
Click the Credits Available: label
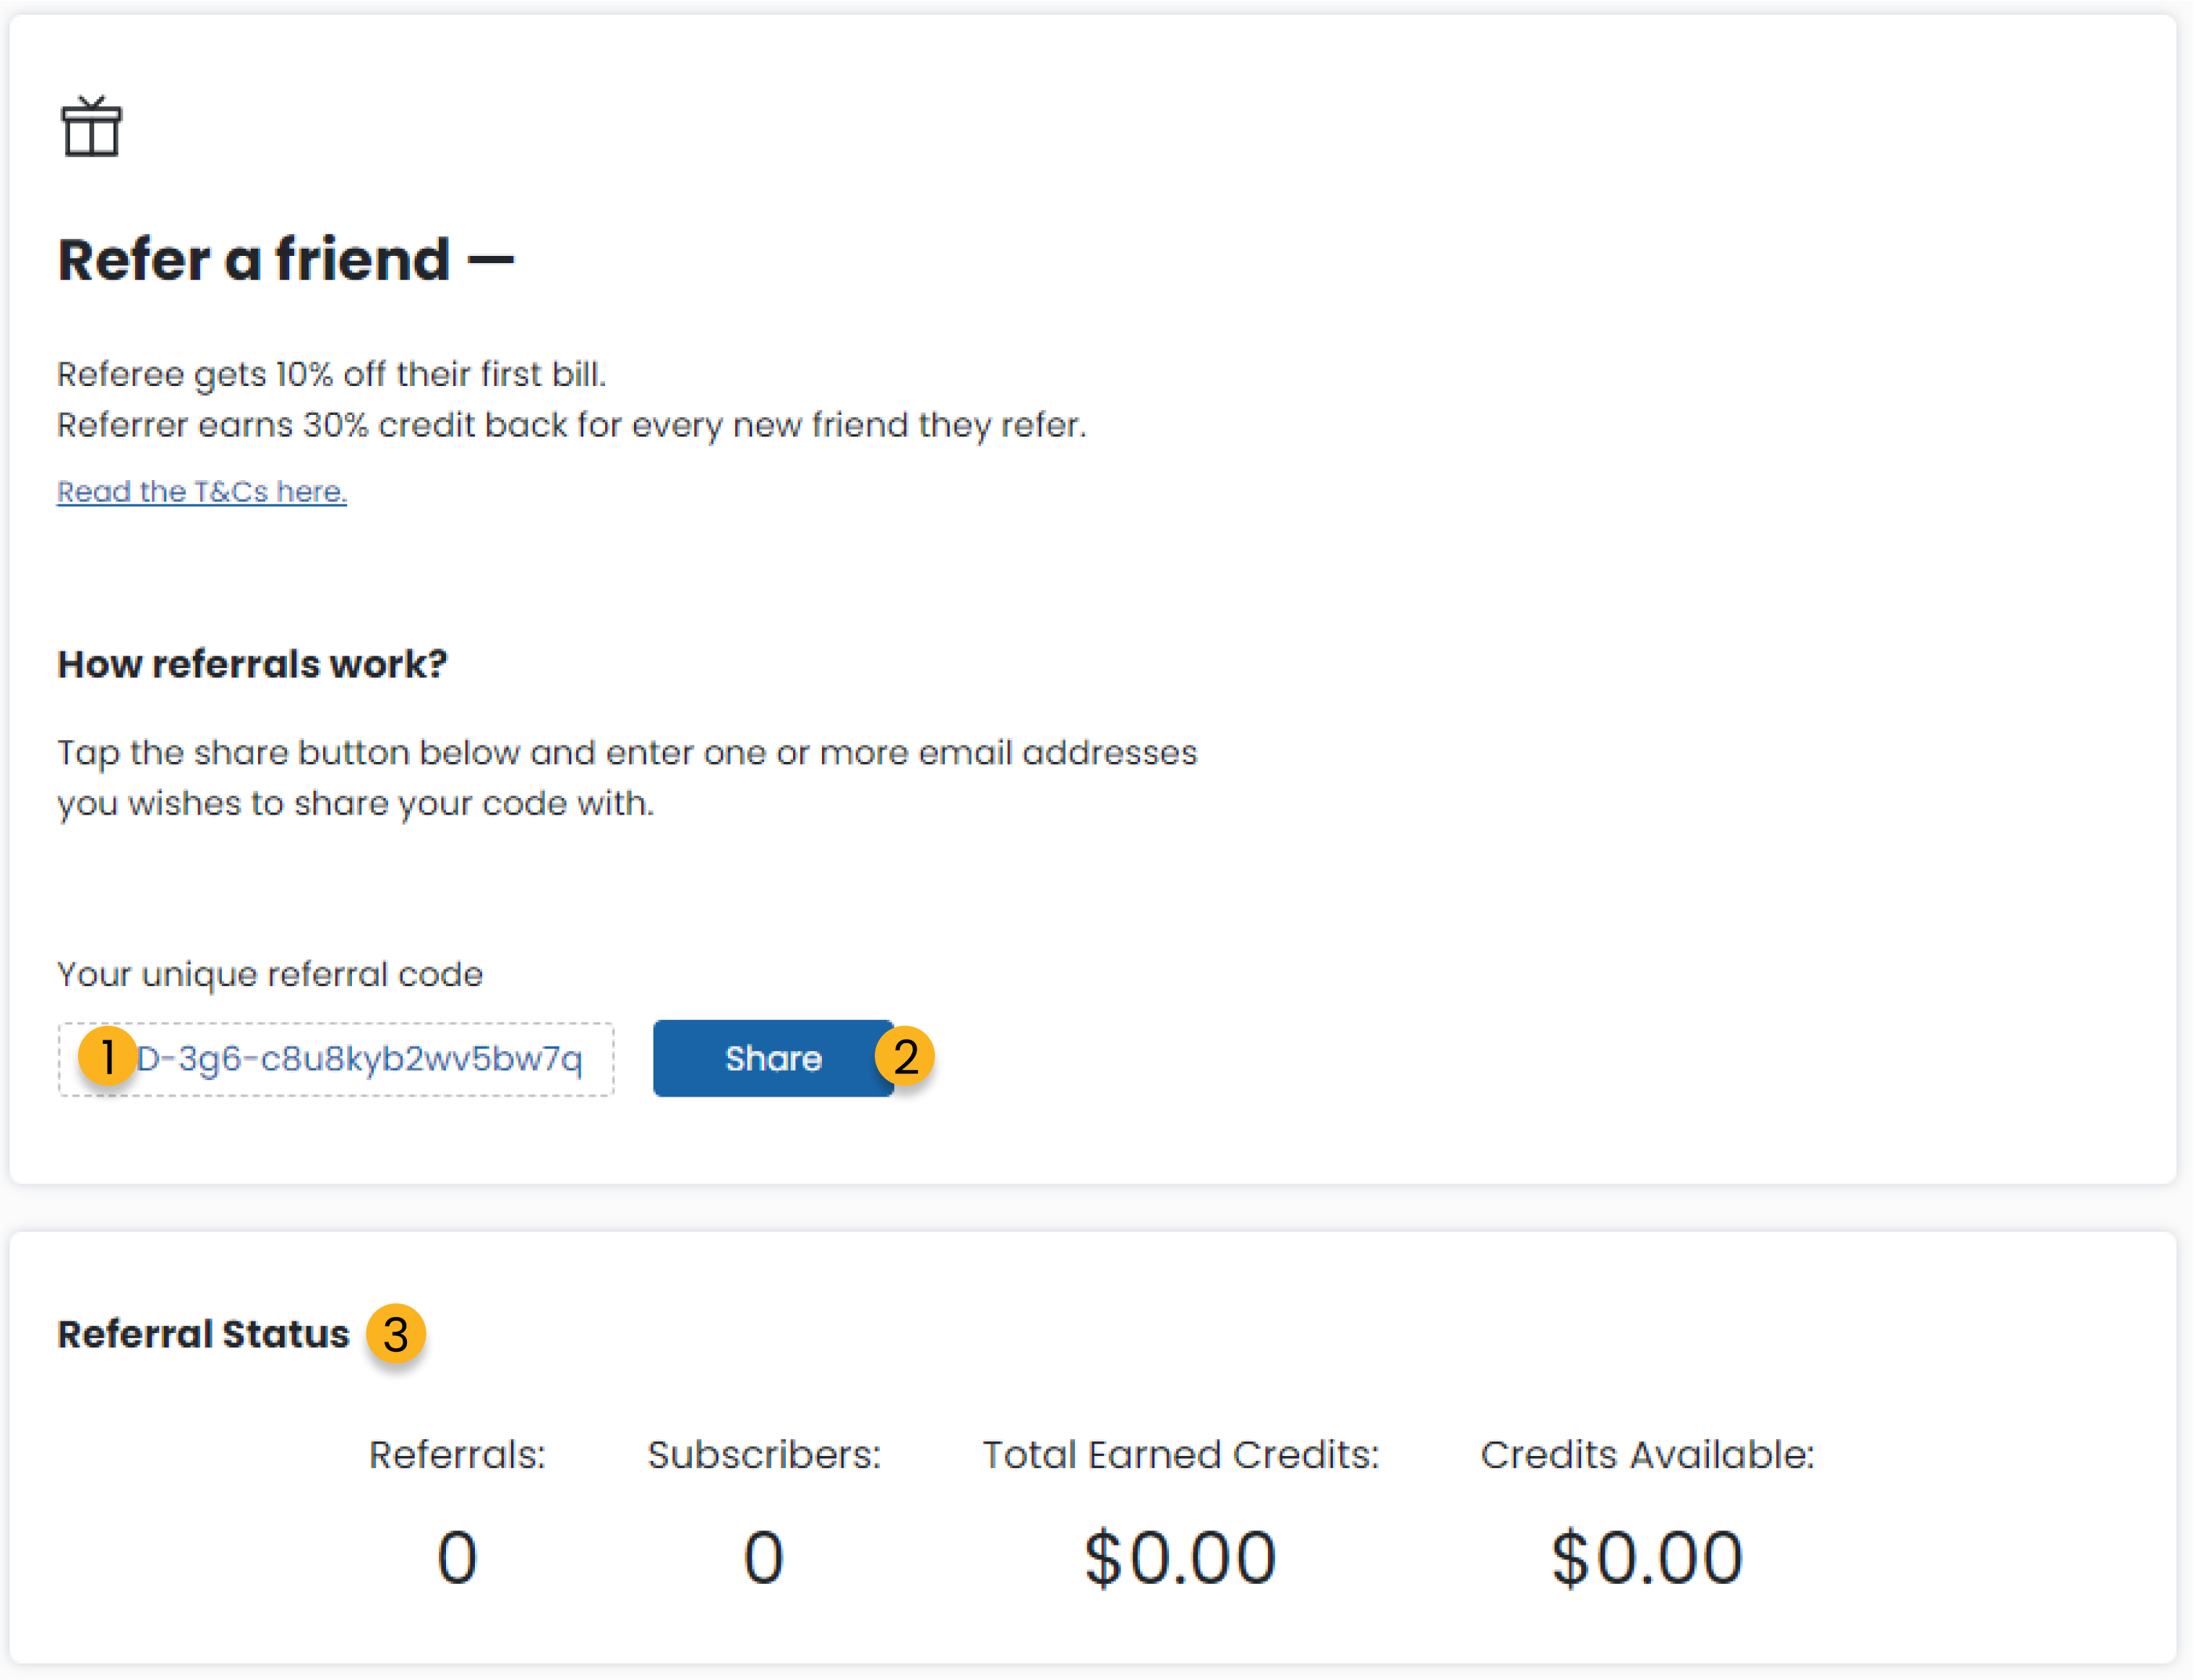click(x=1647, y=1454)
